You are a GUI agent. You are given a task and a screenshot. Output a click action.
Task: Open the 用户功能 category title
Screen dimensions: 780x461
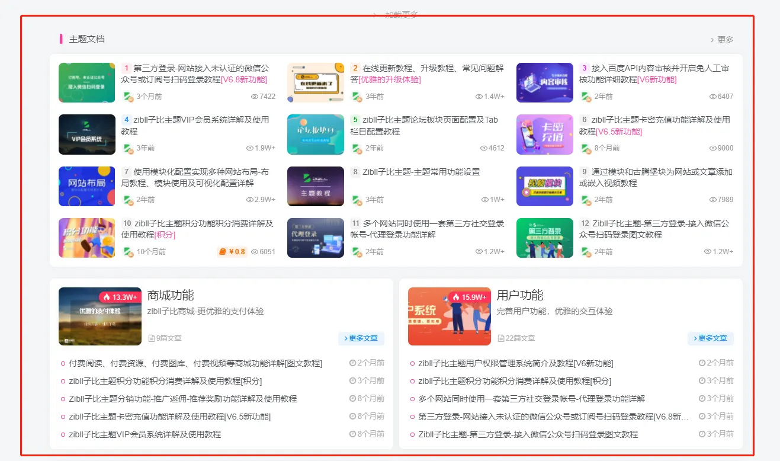[520, 296]
